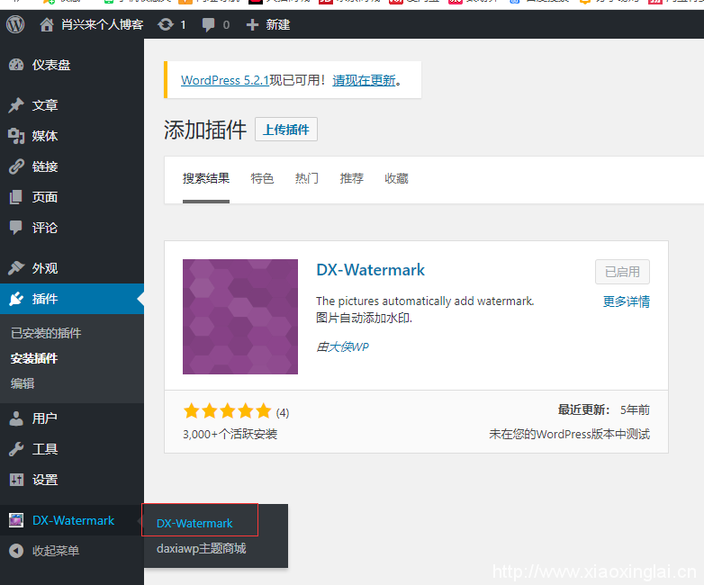Switch to 收藏 tab
This screenshot has width=704, height=585.
(396, 179)
